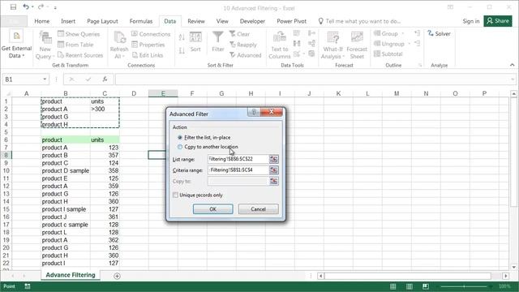Viewport: 519px width, 292px height.
Task: Click the Criteria range input field
Action: [x=238, y=170]
